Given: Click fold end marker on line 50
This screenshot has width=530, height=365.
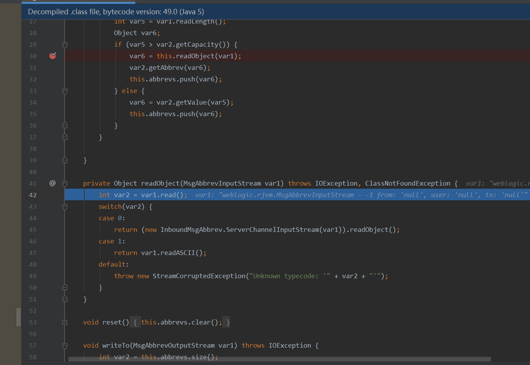Looking at the screenshot, I should coord(65,287).
